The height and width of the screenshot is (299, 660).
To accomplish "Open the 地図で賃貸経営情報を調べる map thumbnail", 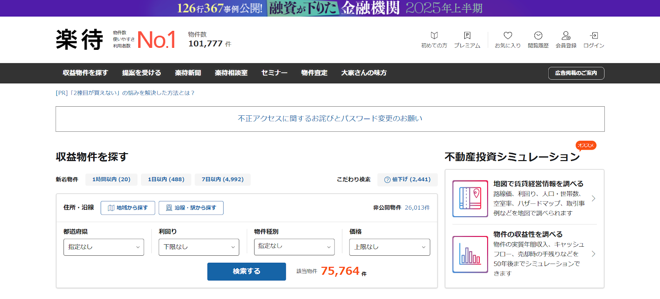I will click(470, 199).
